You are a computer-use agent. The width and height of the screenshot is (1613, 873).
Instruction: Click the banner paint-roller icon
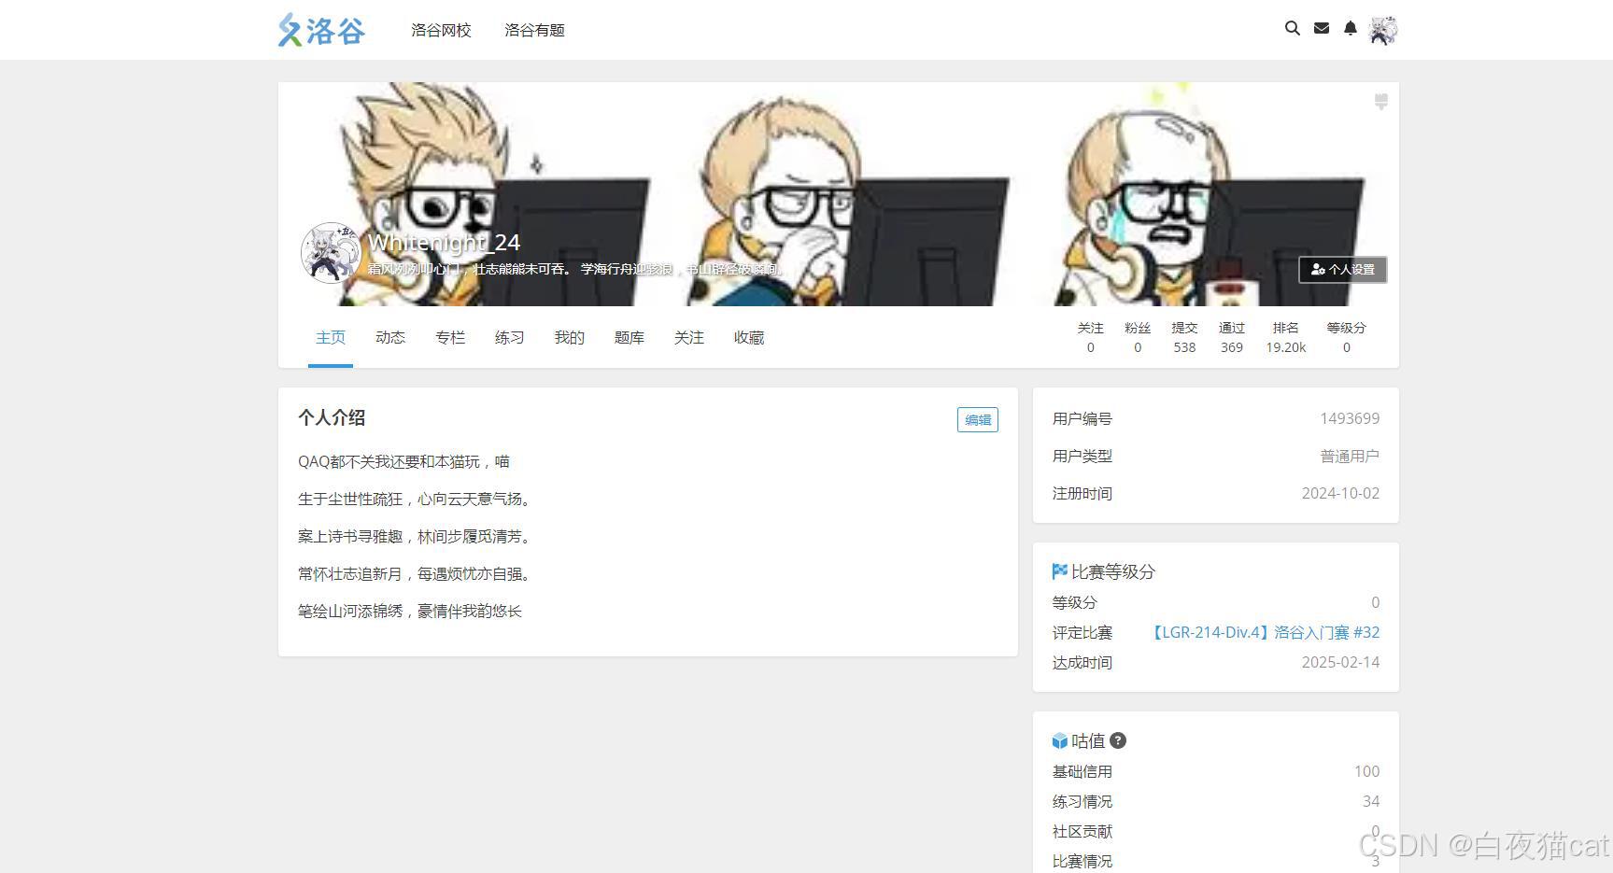click(1381, 102)
